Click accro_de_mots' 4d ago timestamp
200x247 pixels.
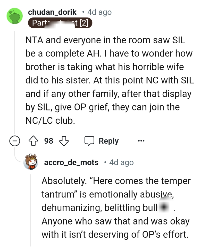121,162
